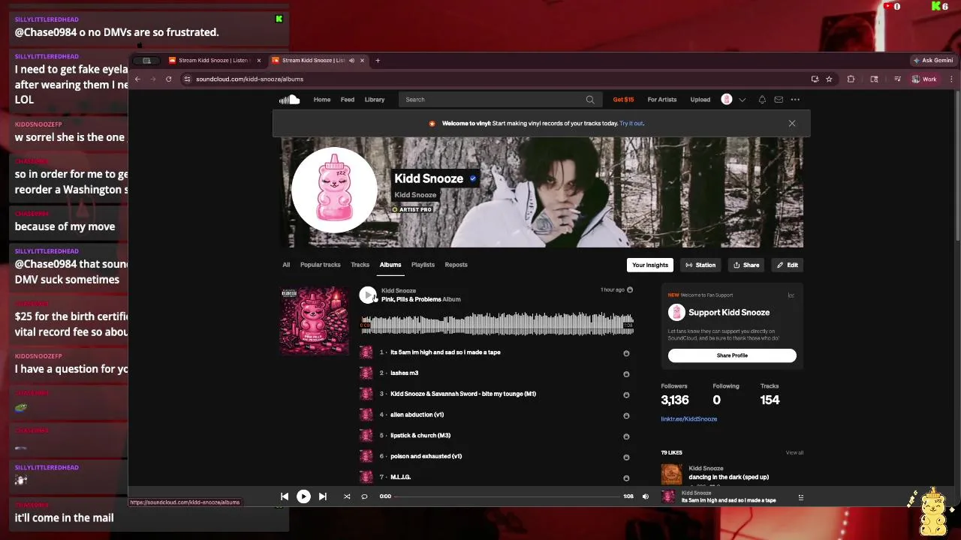Open the For Artists link
The width and height of the screenshot is (961, 540).
[x=662, y=99]
